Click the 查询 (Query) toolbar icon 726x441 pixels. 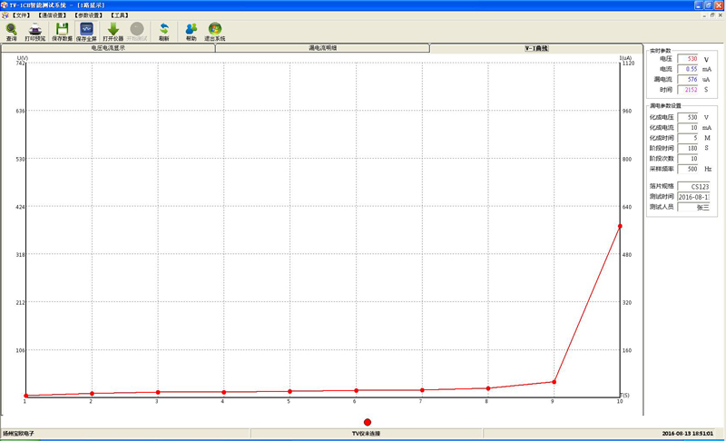click(12, 32)
